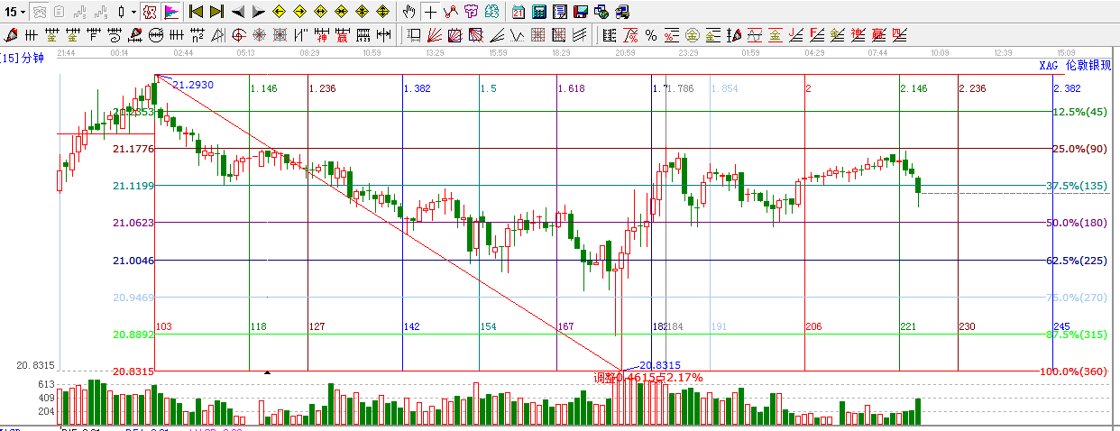Toggle the crosshair cursor mode
This screenshot has height=431, width=1120.
click(431, 12)
